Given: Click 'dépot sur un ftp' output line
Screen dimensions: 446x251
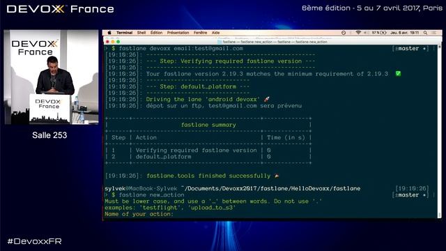Looking at the screenshot, I should [224, 106].
